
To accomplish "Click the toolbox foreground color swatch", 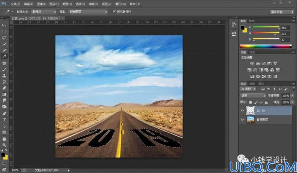I will point(3,155).
